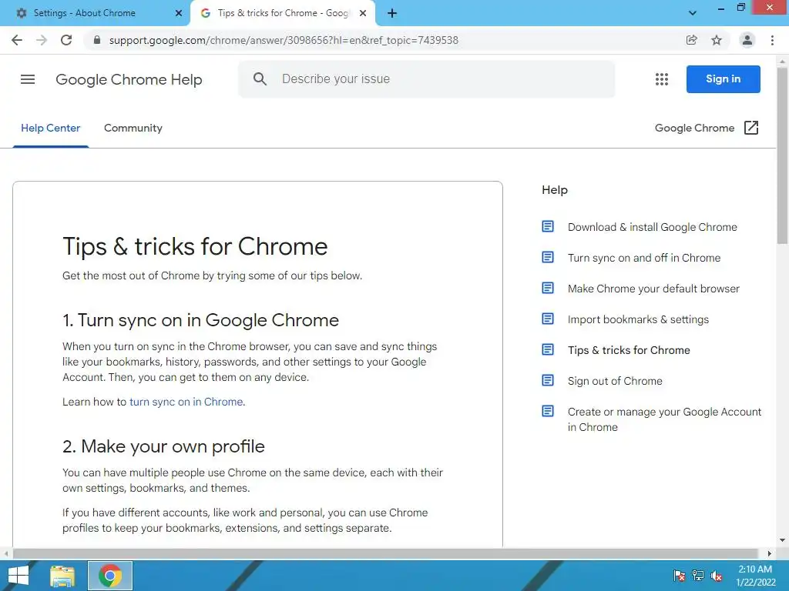
Task: Click the vertical scrollbar thumb
Action: pyautogui.click(x=782, y=155)
